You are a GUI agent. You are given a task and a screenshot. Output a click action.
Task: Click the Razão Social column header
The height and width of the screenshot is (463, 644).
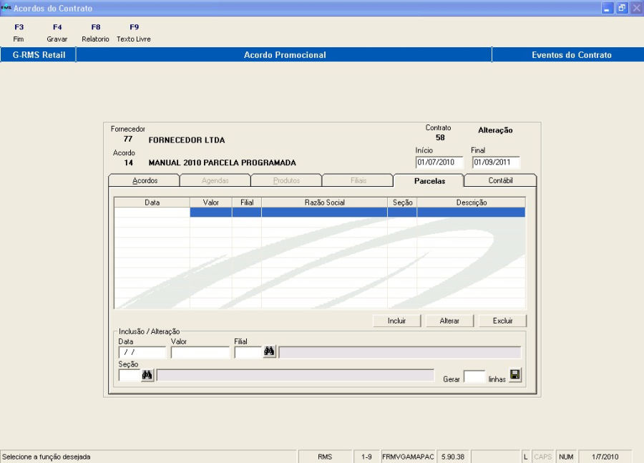pos(324,202)
